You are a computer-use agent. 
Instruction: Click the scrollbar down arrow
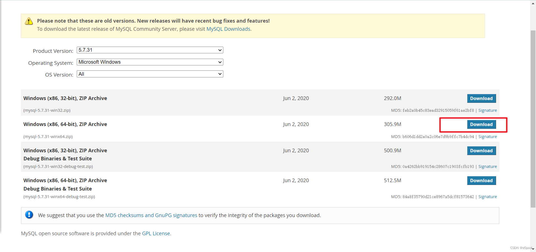pyautogui.click(x=533, y=249)
